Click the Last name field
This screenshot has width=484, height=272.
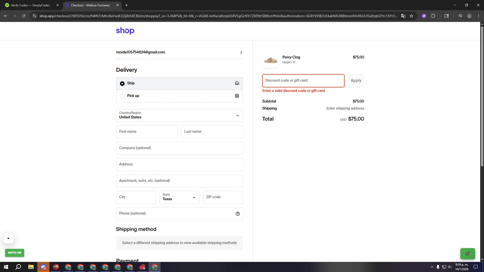pos(212,132)
